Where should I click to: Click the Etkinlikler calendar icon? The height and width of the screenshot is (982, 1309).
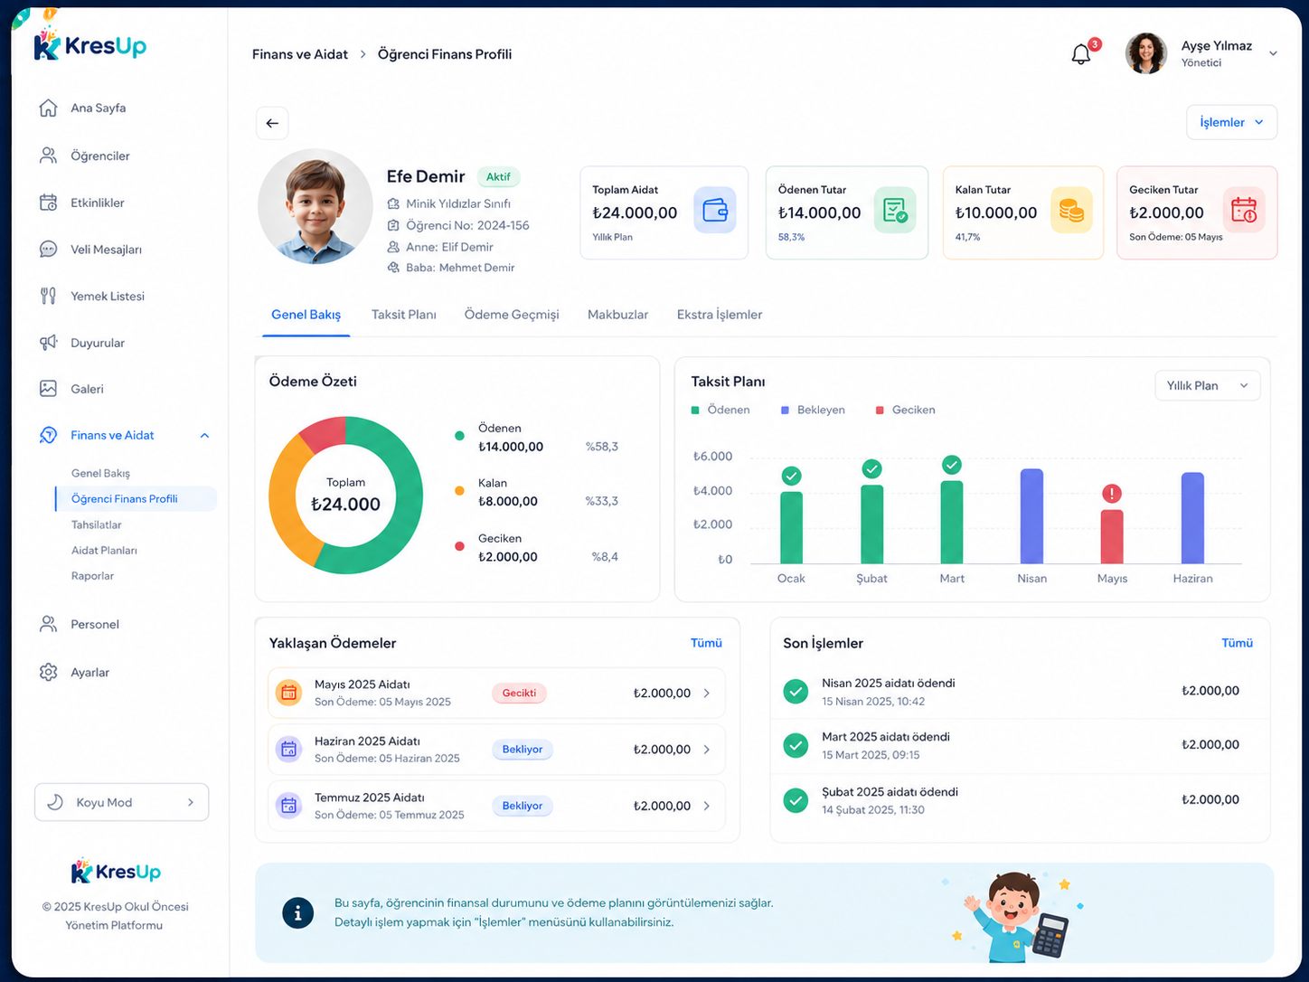point(48,203)
